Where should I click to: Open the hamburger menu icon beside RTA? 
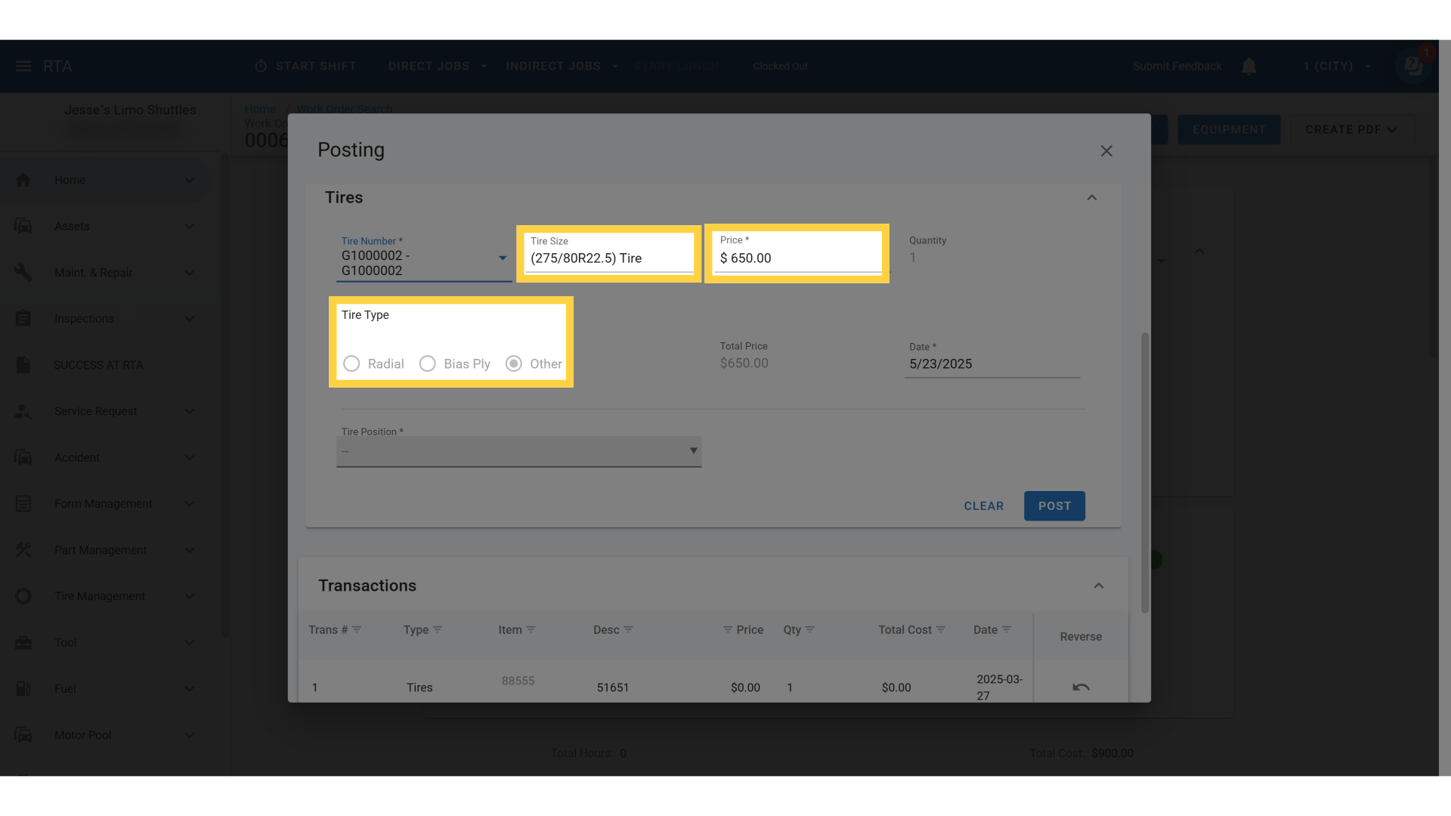[23, 66]
